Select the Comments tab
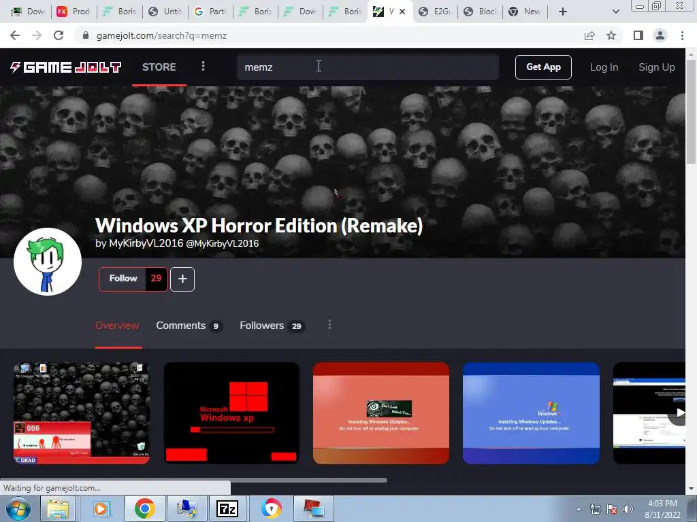The width and height of the screenshot is (697, 522). coord(189,326)
